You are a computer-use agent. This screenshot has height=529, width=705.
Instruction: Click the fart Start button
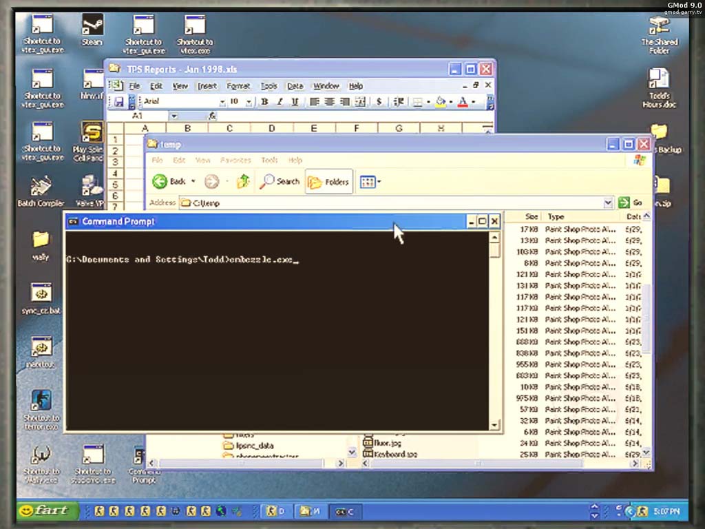pyautogui.click(x=48, y=510)
